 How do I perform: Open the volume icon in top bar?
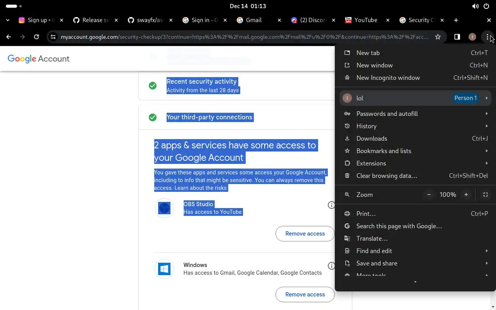tap(475, 6)
